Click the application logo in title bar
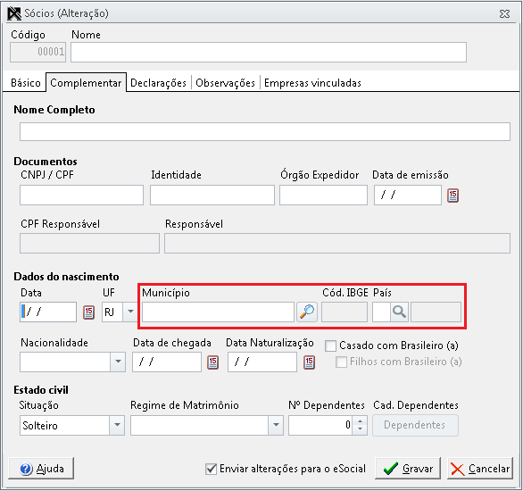 point(14,13)
